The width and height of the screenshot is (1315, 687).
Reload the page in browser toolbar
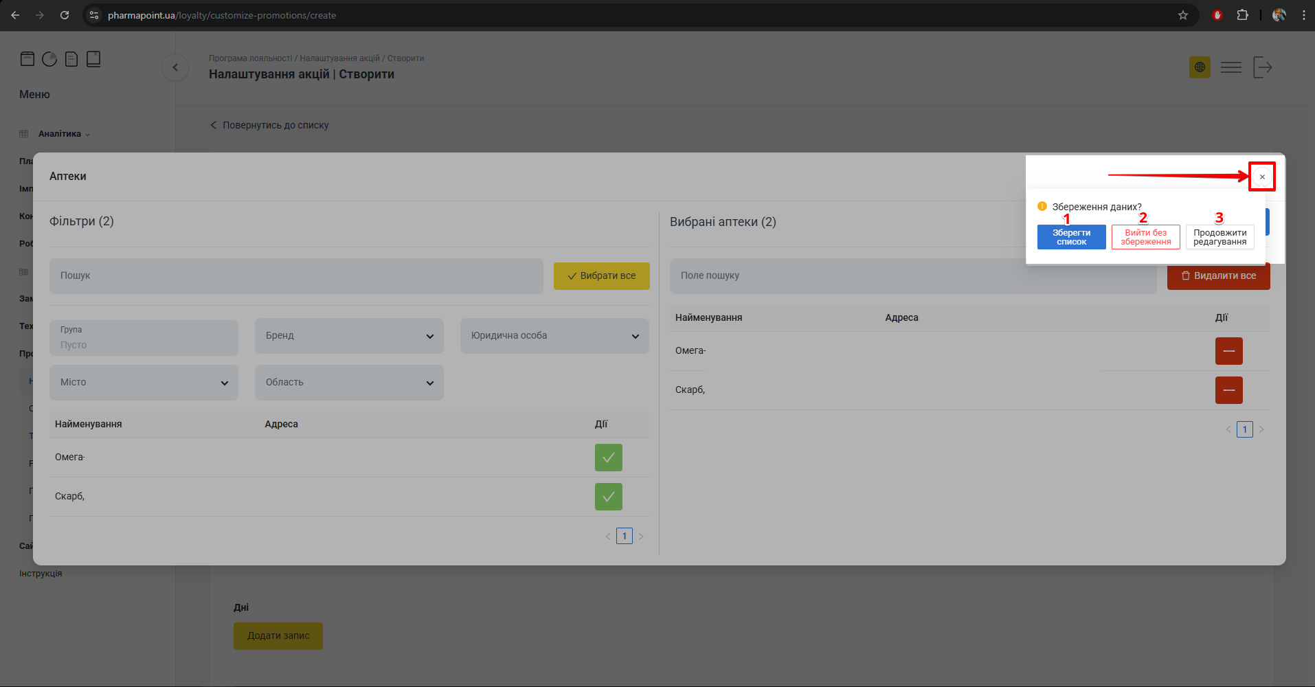click(x=65, y=15)
